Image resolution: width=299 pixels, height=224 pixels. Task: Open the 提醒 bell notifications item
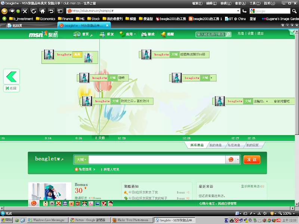pos(167,34)
